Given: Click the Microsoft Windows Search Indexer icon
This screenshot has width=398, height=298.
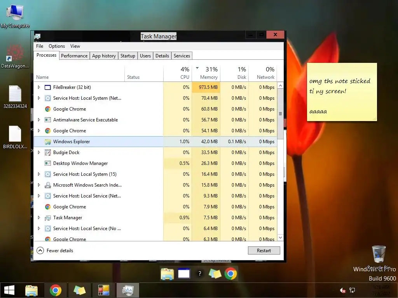Looking at the screenshot, I should [x=47, y=185].
